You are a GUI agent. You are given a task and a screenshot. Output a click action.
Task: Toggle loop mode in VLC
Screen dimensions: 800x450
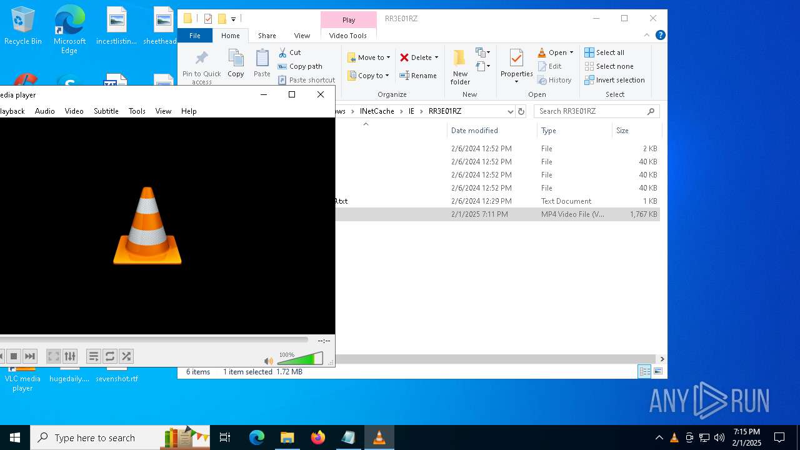[x=110, y=356]
